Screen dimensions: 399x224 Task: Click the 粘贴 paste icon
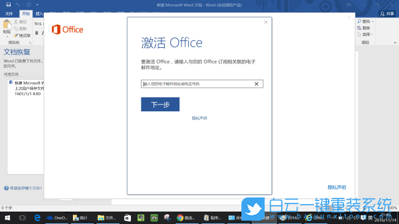(7, 25)
